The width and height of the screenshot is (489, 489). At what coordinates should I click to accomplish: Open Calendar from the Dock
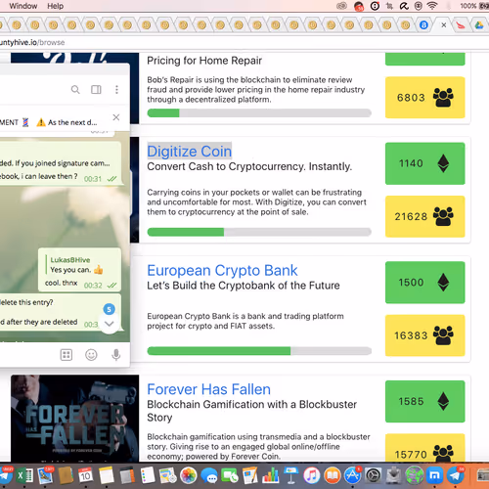(85, 476)
